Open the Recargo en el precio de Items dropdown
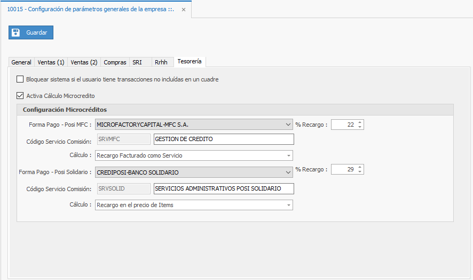Screen dimensions: 473x280 pos(288,205)
